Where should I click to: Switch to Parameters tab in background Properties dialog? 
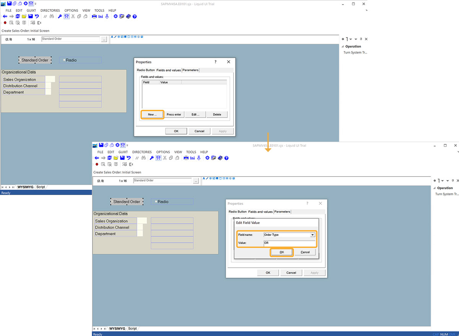click(x=190, y=70)
